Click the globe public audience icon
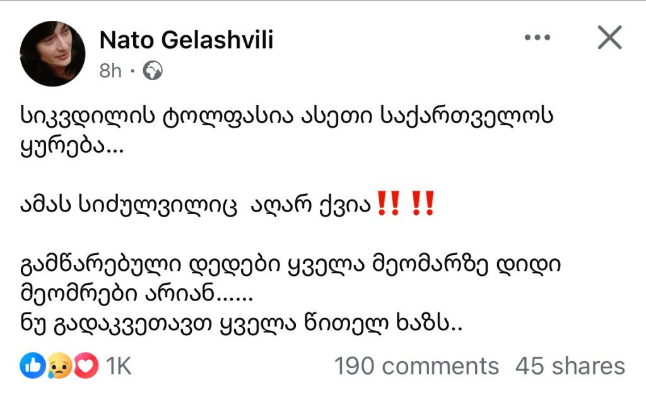The height and width of the screenshot is (394, 646). (x=153, y=71)
